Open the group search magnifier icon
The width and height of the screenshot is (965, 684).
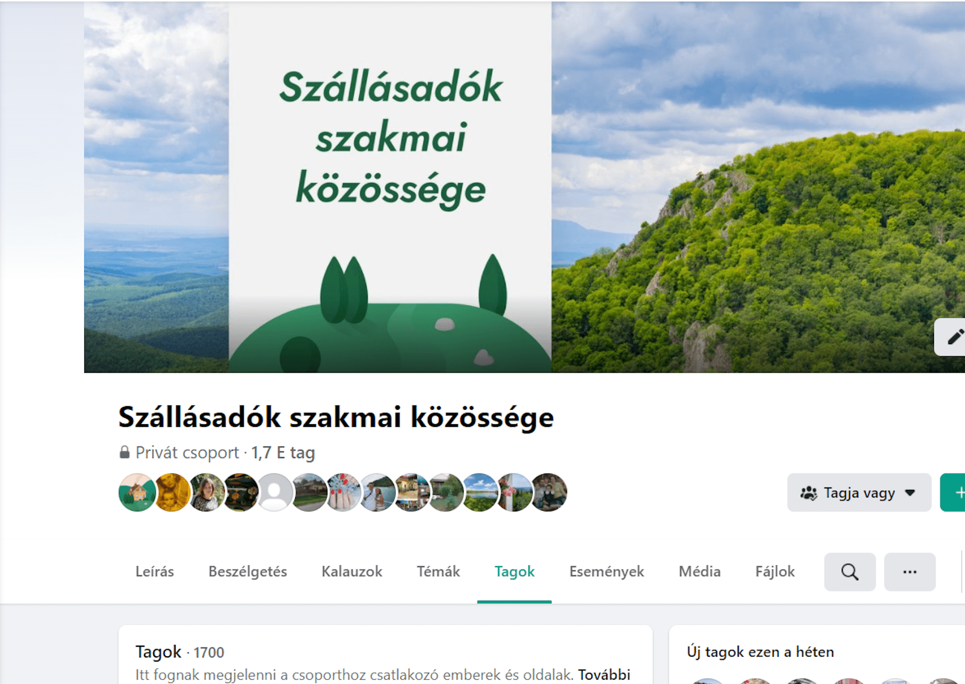(x=850, y=572)
